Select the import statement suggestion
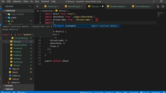This screenshot has height=93, width=166. tap(87, 26)
